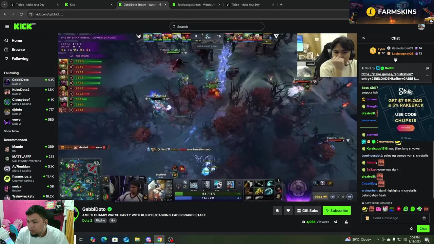Click GabbiDoto verified badge icon
Image resolution: width=434 pixels, height=244 pixels.
pos(110,209)
